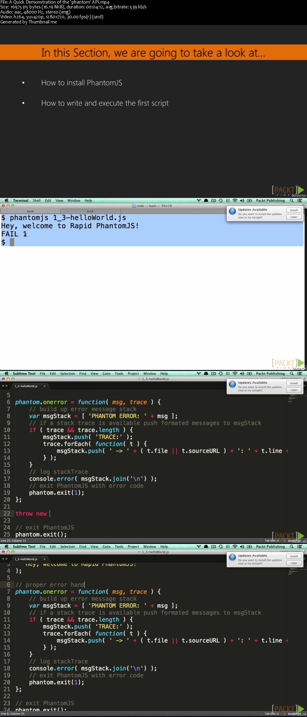Click the Packt Publishing user menu in Terminal frame
Image resolution: width=307 pixels, height=717 pixels.
270,200
